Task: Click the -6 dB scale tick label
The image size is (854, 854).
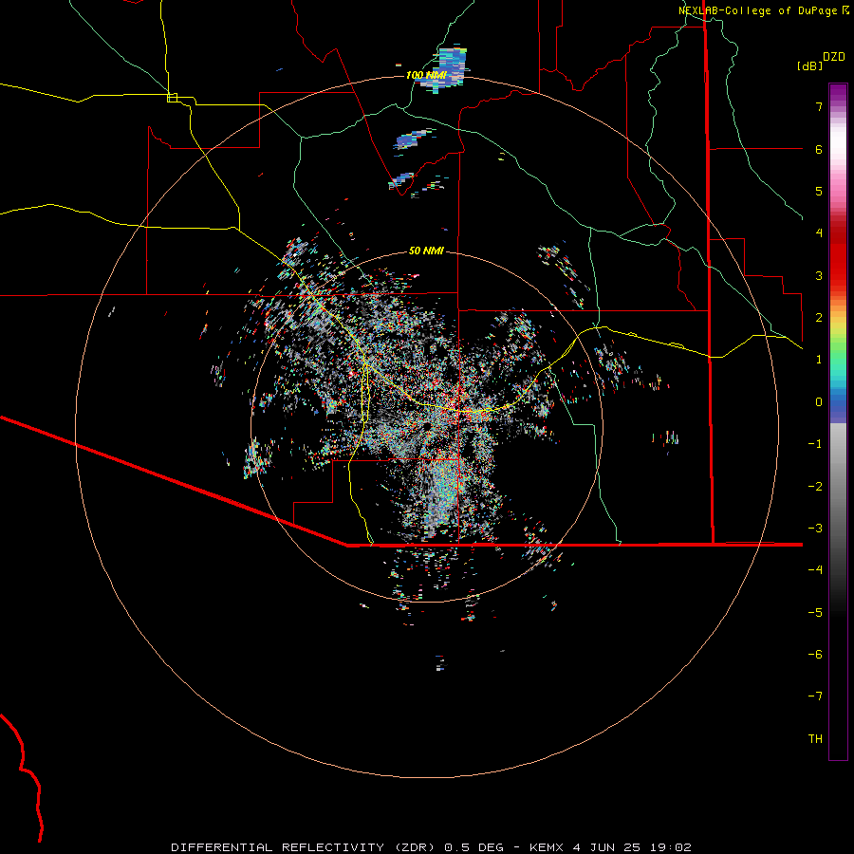Action: point(815,654)
